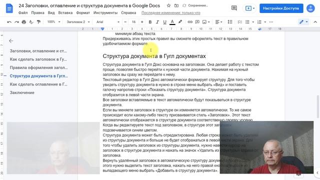Viewport: 320px width, 180px height.
Task: Go to outline item Заключение
Action: (x=22, y=92)
